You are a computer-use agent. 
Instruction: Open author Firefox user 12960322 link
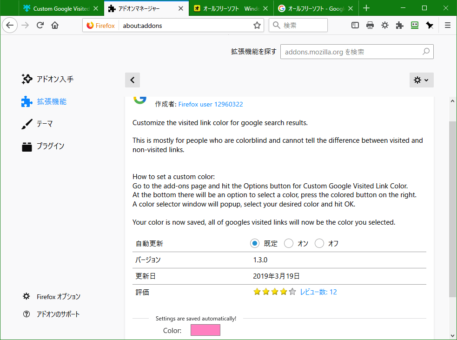[211, 104]
